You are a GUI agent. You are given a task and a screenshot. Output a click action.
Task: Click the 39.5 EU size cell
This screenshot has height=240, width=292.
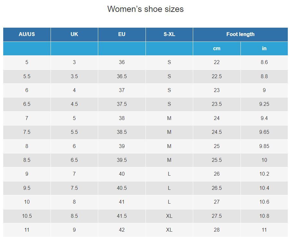click(x=122, y=160)
